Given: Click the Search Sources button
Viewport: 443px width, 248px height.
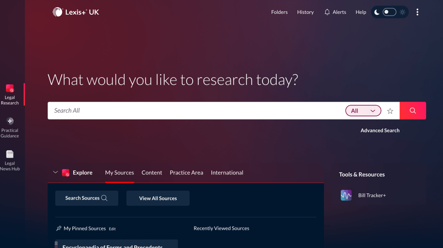Looking at the screenshot, I should [86, 198].
